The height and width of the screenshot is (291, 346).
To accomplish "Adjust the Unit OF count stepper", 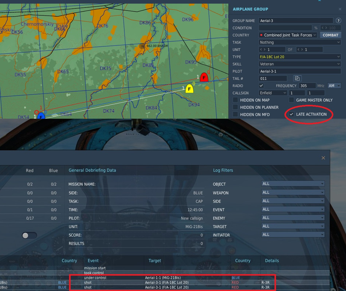I will point(309,49).
